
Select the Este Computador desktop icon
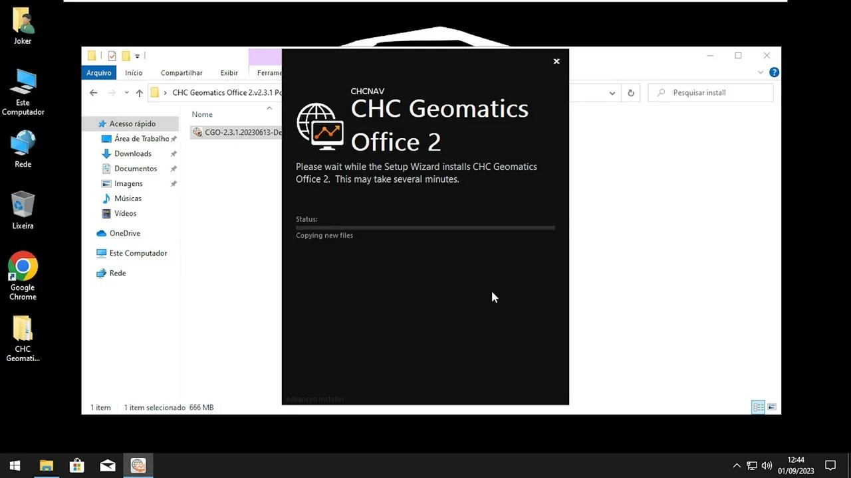pyautogui.click(x=23, y=92)
